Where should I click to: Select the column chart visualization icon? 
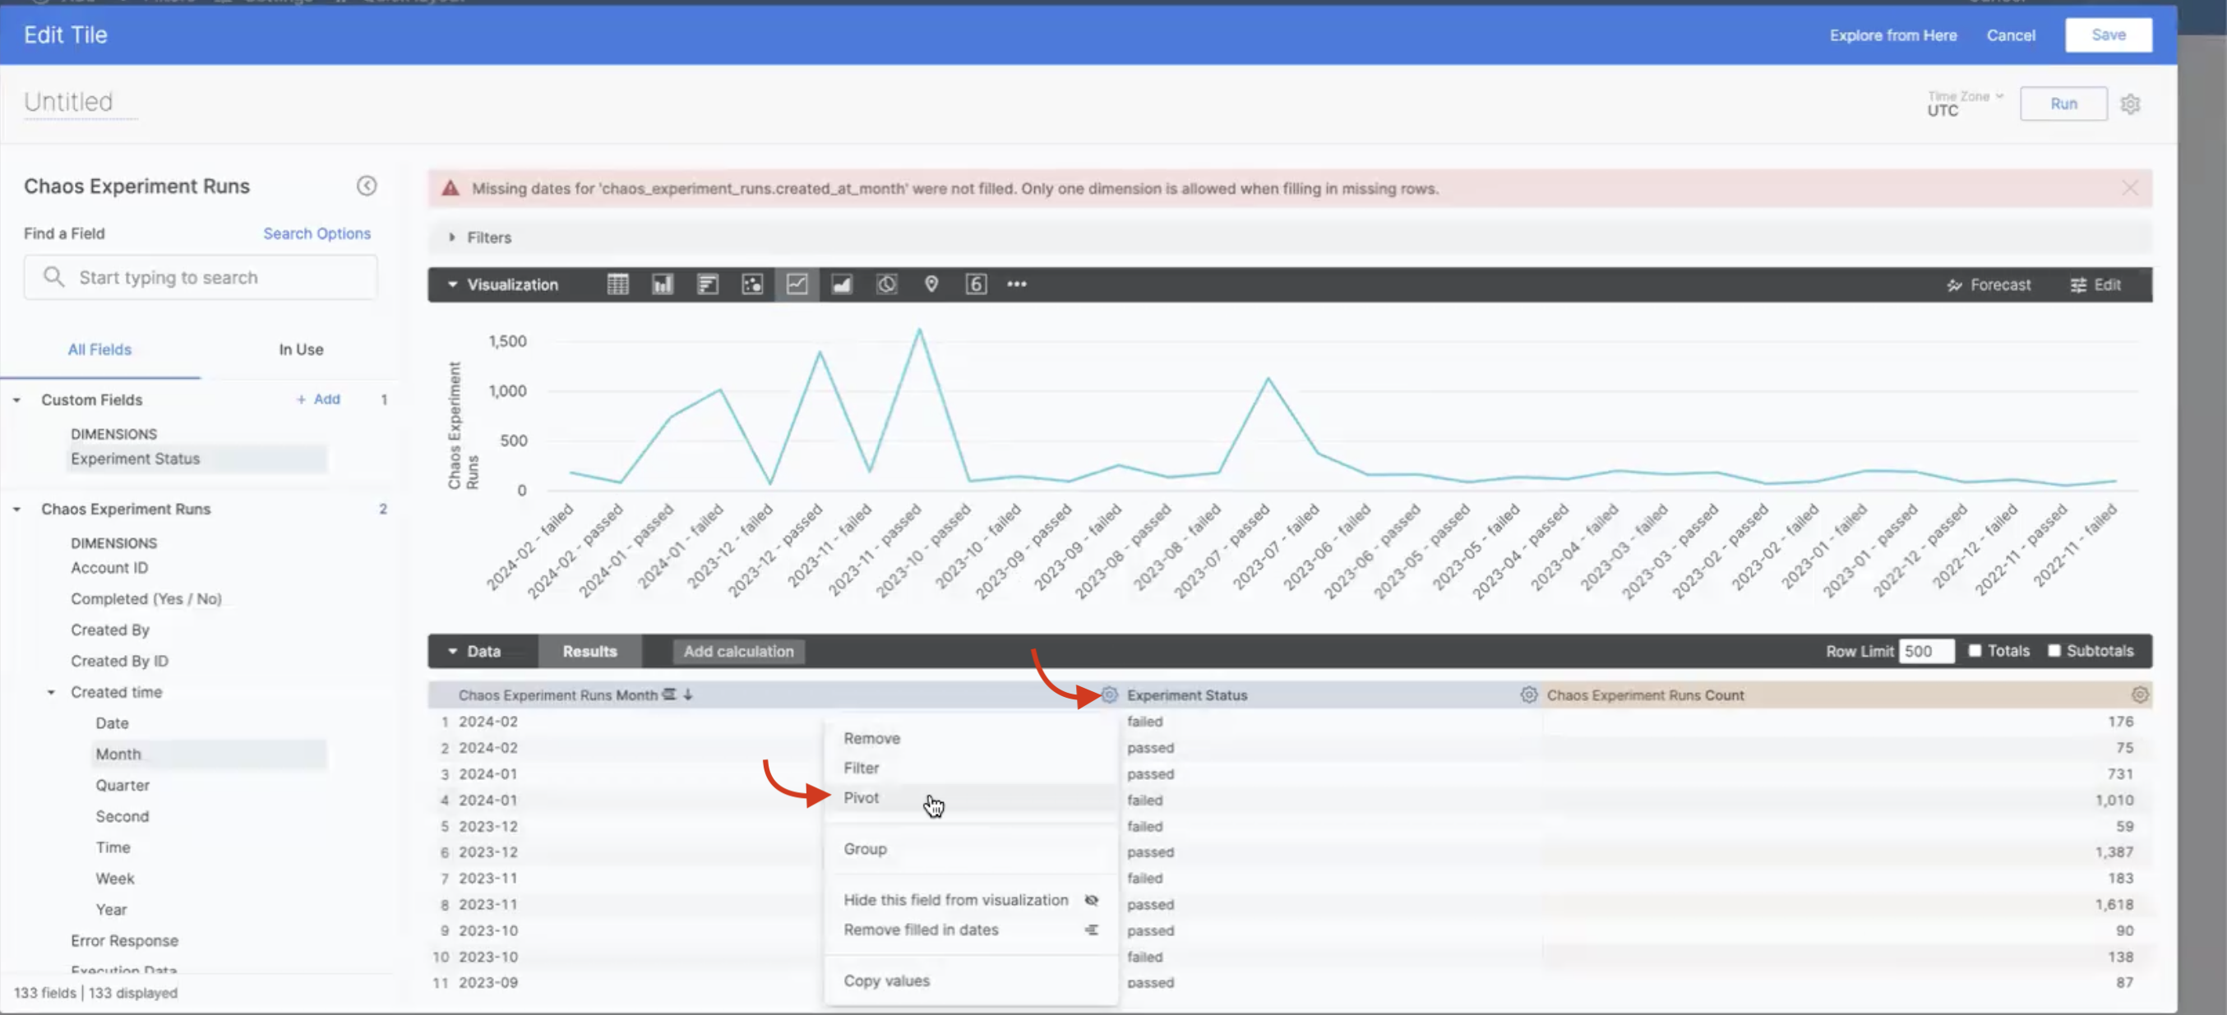663,284
